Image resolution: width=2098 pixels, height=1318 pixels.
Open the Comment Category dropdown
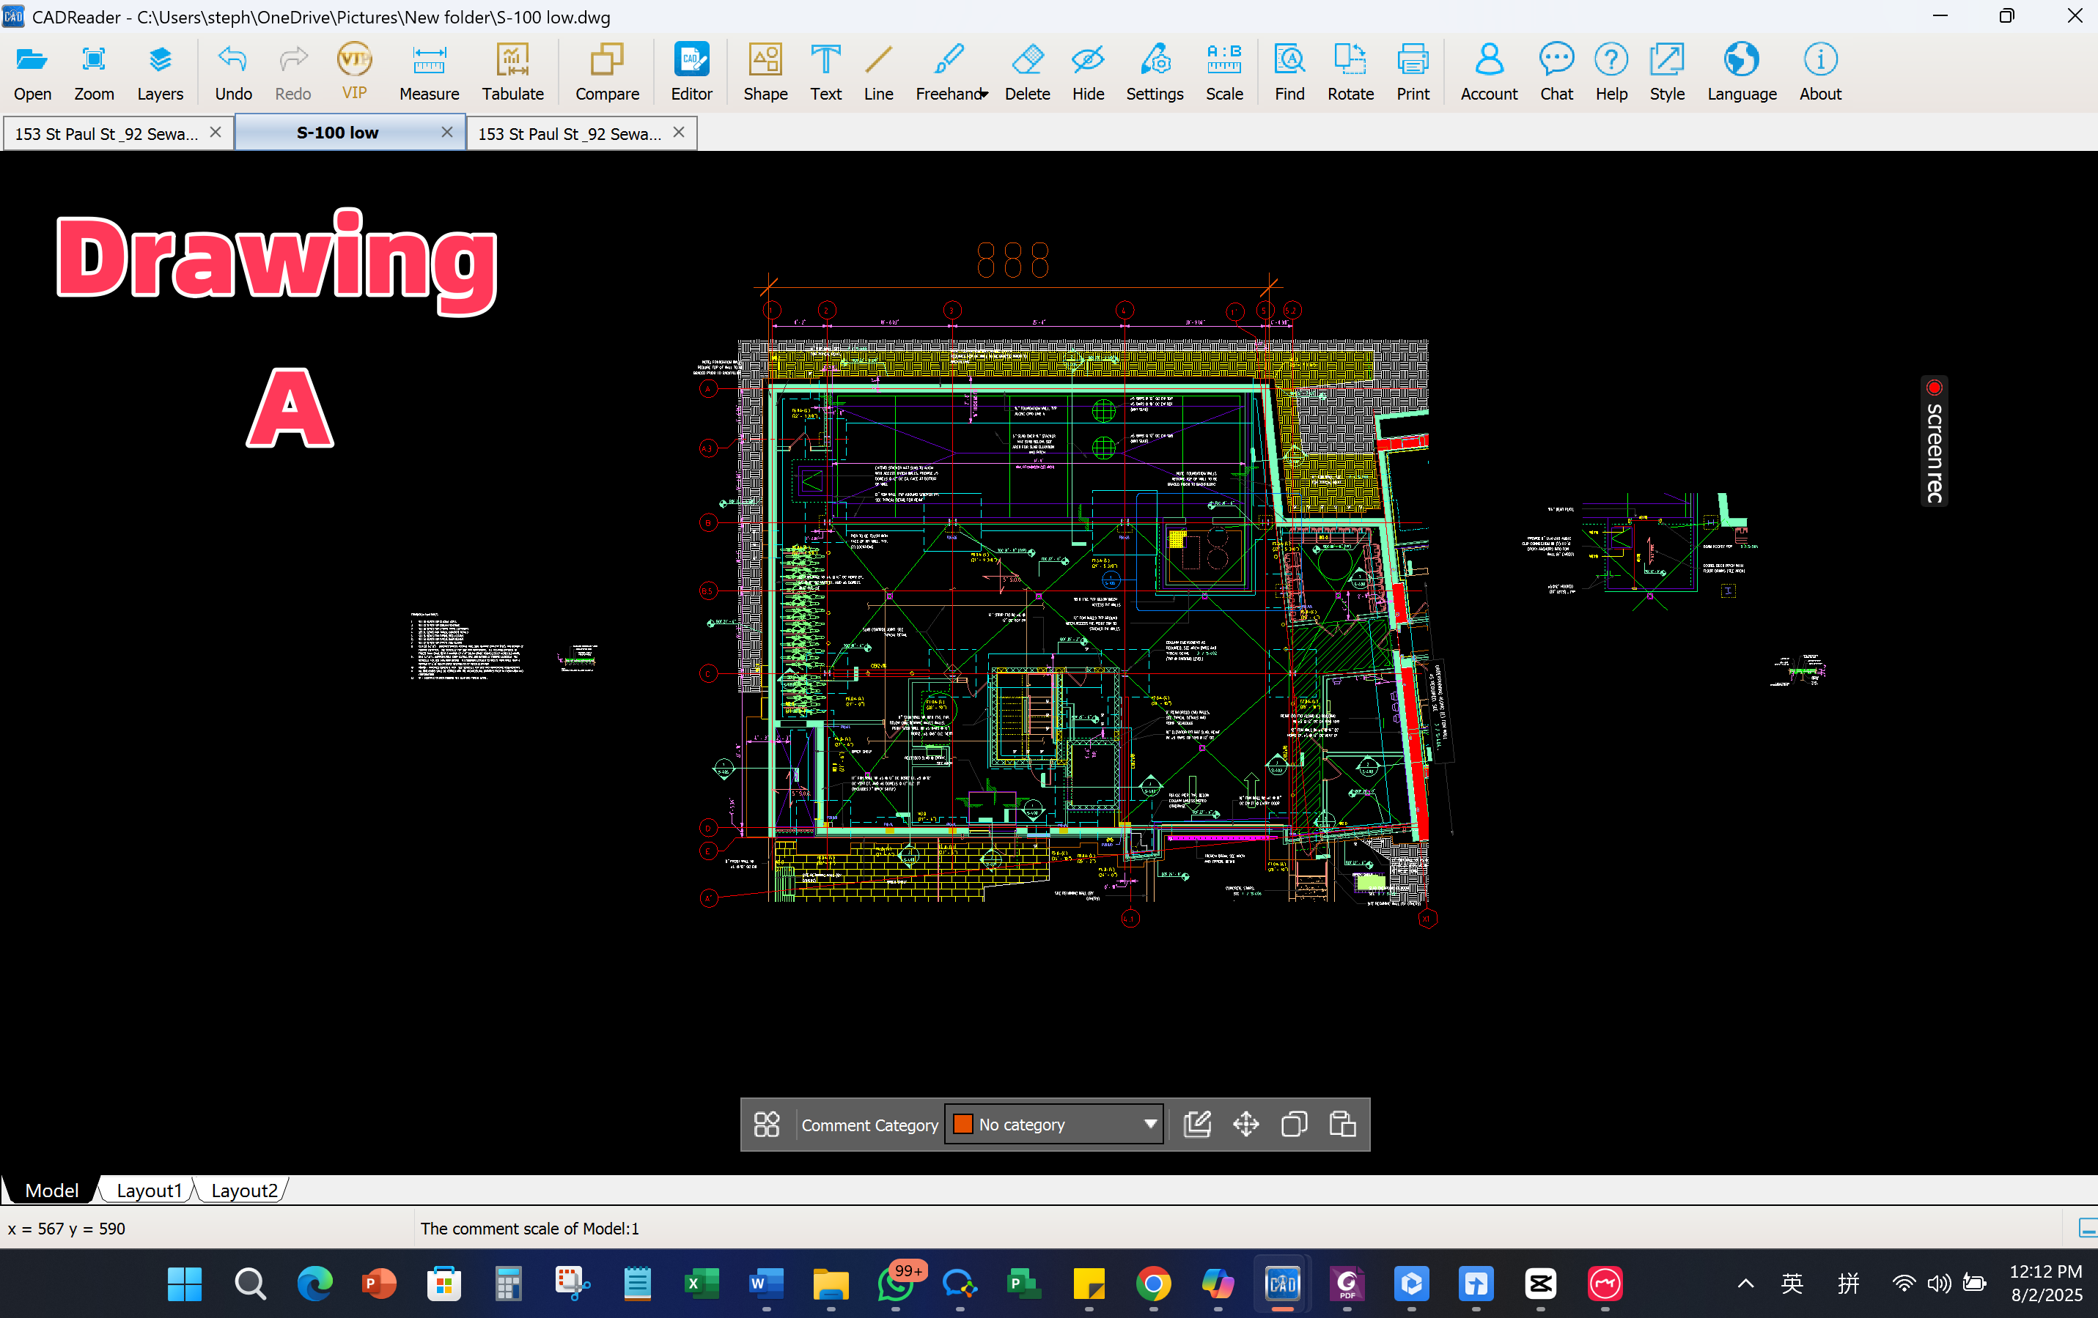click(x=1054, y=1125)
